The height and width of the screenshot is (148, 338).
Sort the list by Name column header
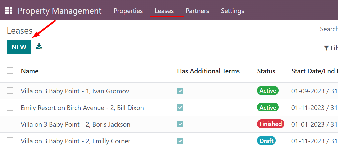[x=30, y=71]
